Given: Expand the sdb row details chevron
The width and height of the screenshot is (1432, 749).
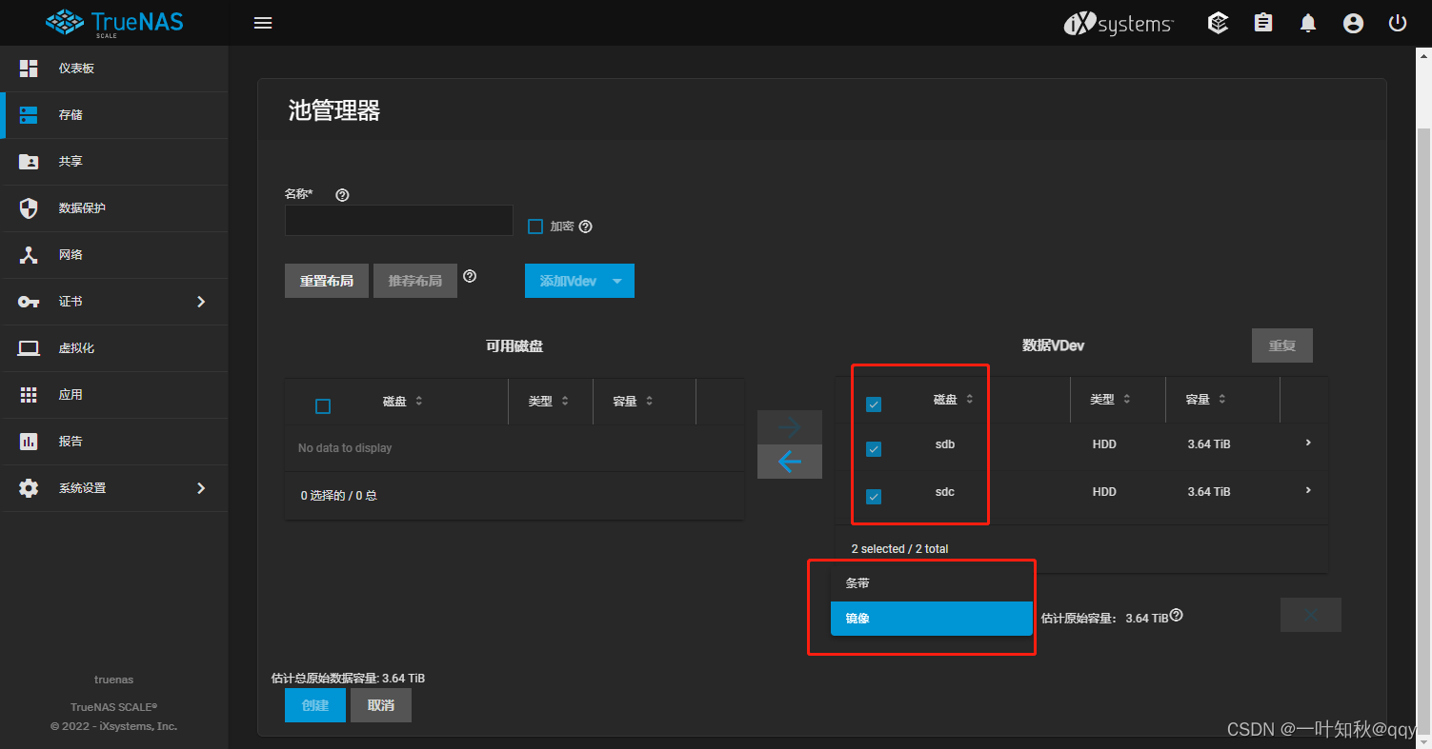Looking at the screenshot, I should click(1308, 443).
